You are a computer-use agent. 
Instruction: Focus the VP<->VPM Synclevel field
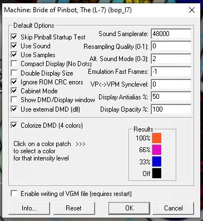171,84
